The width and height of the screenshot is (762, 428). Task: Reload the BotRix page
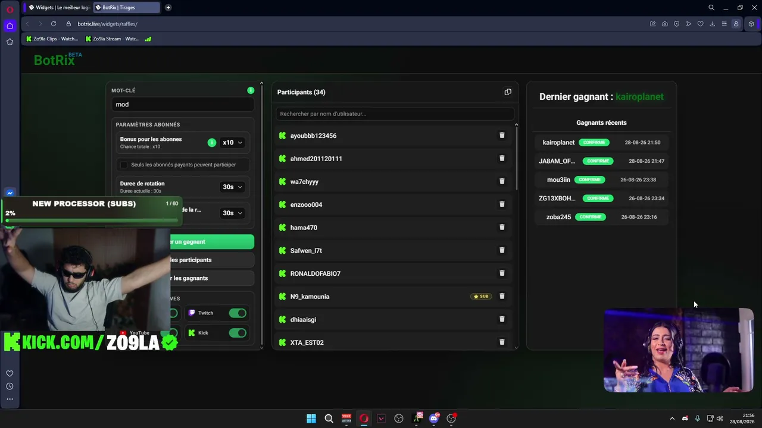point(54,24)
